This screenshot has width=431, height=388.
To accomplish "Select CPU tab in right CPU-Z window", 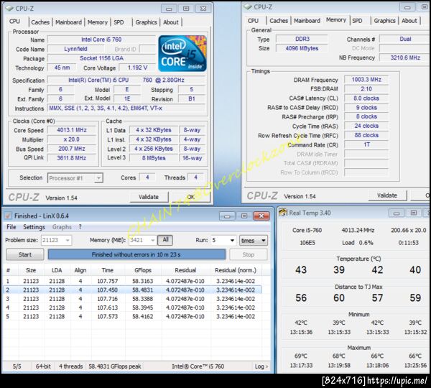I will (x=253, y=21).
